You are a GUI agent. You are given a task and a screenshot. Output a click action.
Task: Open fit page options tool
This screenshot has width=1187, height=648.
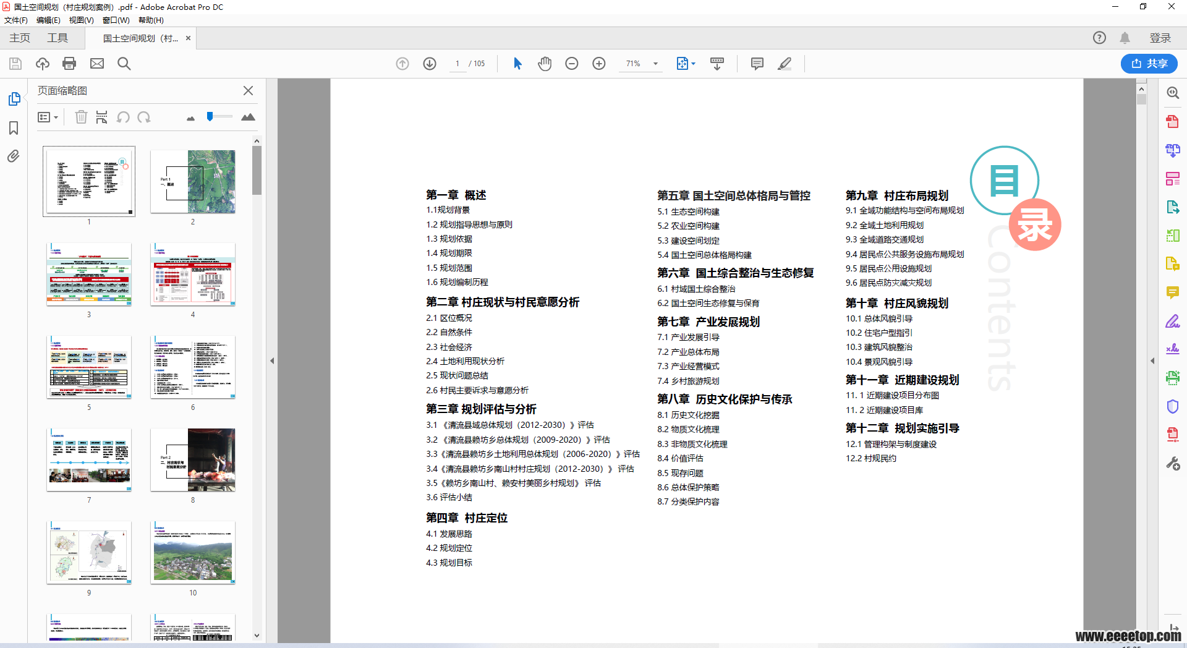[685, 64]
